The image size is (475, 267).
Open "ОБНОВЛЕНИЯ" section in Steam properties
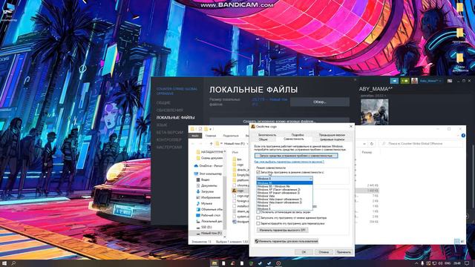170,111
